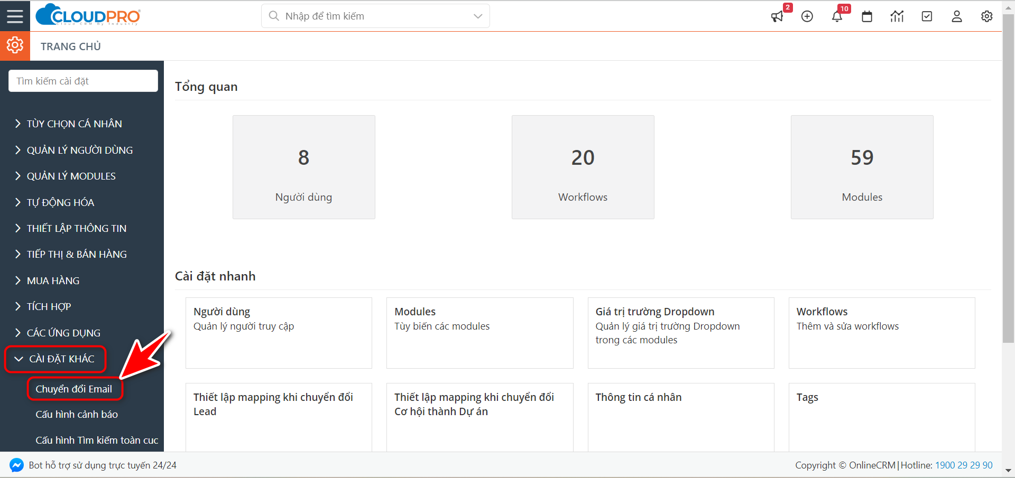
Task: Click Bot hỗ trợ sử dụng trực tuyến text
Action: [x=103, y=465]
